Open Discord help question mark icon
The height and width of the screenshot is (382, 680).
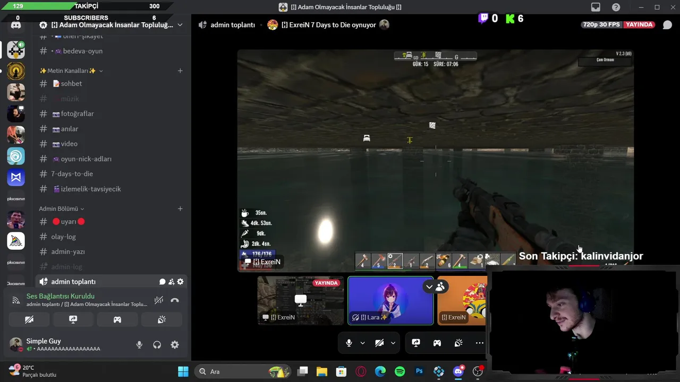coord(616,7)
